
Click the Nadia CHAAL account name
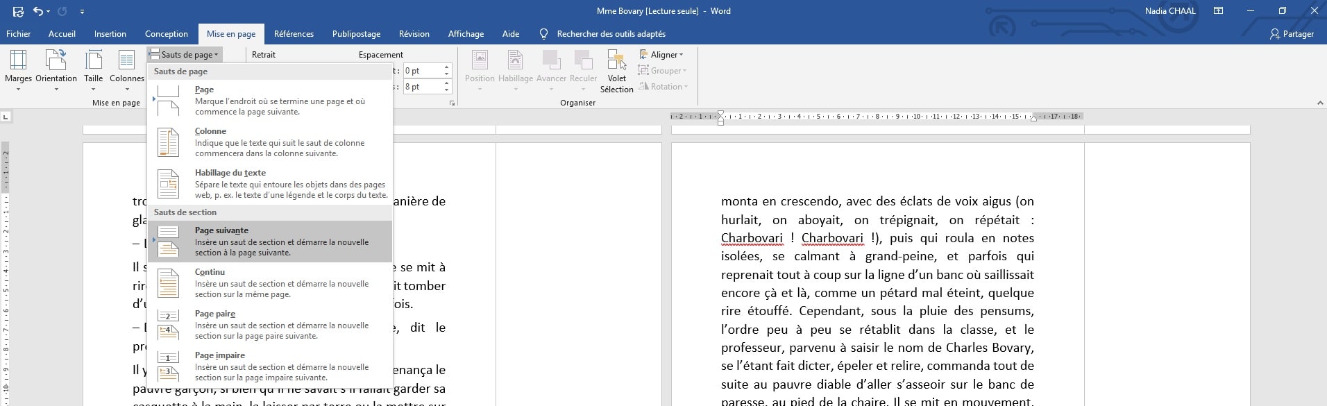click(1169, 11)
